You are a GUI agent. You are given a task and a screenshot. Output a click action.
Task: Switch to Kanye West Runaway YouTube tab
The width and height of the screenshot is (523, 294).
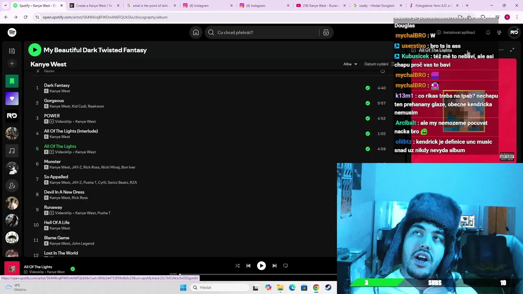click(x=320, y=6)
